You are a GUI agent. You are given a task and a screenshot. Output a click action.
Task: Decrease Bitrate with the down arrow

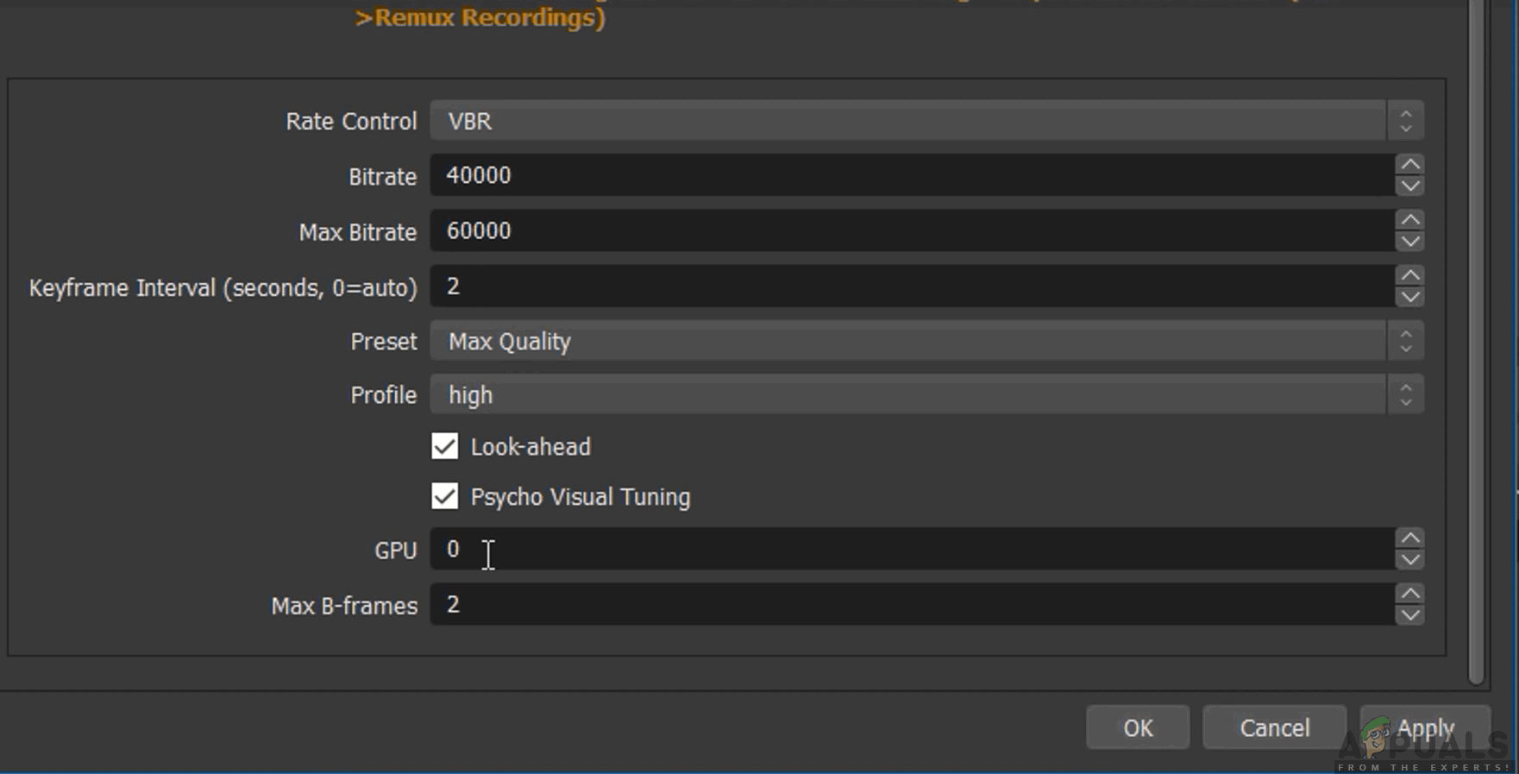point(1409,186)
